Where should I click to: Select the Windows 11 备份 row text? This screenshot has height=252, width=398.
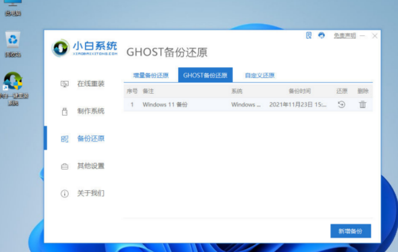click(165, 104)
